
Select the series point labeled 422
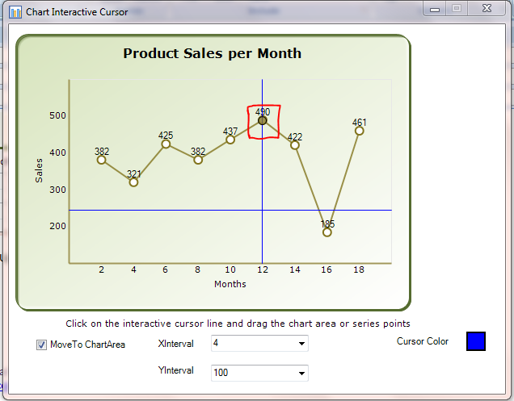coord(295,145)
